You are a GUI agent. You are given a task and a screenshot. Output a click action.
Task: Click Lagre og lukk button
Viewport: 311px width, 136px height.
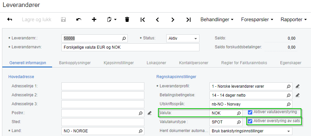[37, 20]
